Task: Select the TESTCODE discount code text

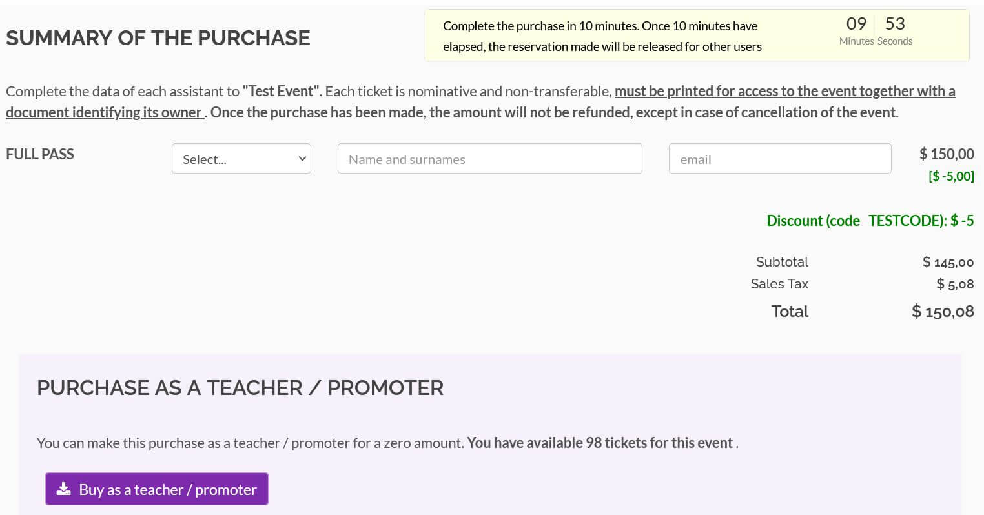Action: coord(907,221)
